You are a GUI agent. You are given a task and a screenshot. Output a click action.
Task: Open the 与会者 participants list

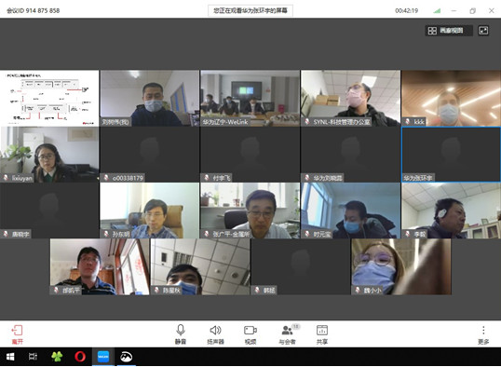pos(287,331)
